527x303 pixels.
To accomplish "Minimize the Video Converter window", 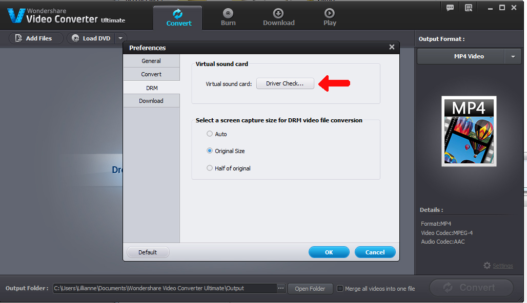I will point(490,8).
